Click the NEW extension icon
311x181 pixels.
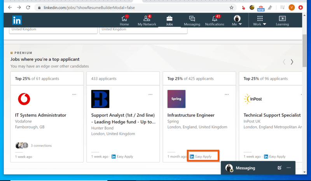261,8
